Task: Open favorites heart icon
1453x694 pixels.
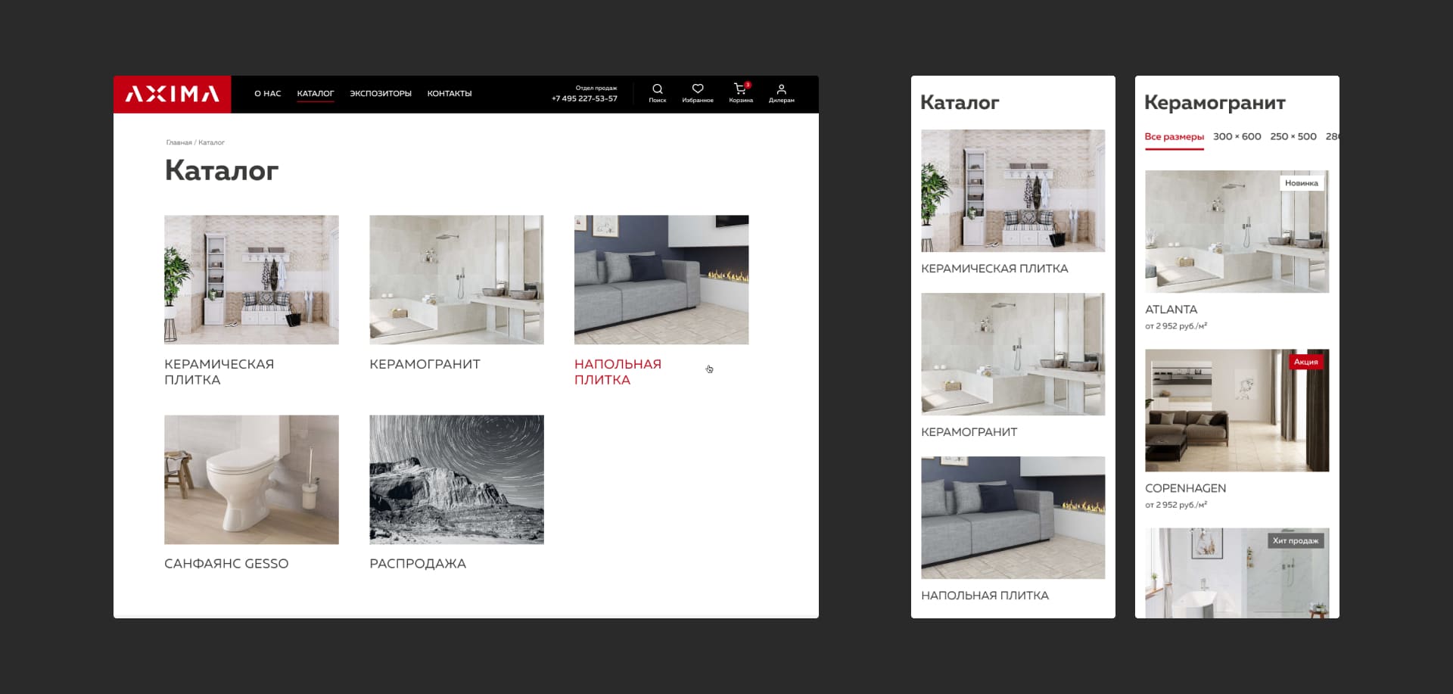Action: 697,90
